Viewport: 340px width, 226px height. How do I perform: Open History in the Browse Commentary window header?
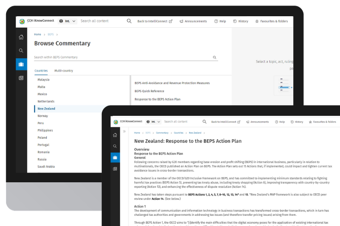[241, 21]
